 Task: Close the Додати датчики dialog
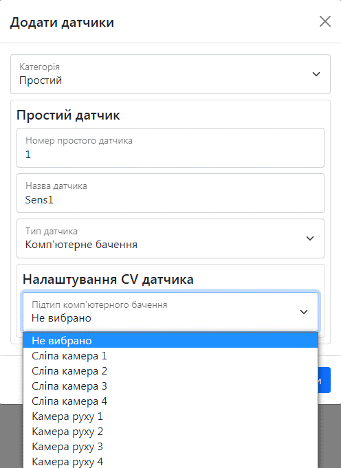pyautogui.click(x=325, y=21)
